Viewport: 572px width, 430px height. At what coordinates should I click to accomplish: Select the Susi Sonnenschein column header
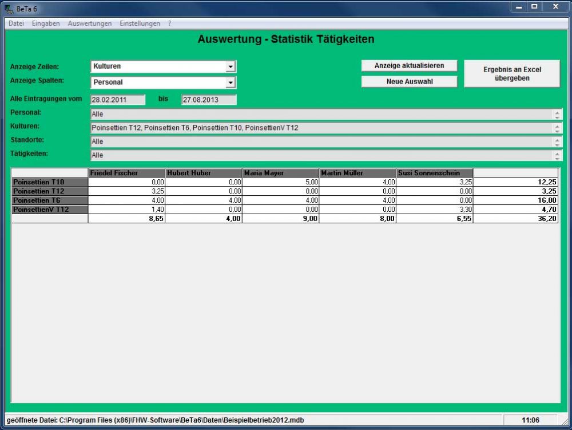(434, 172)
